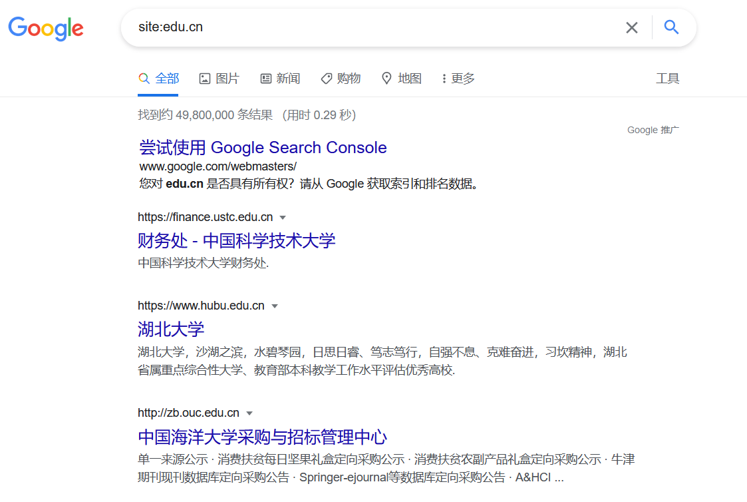Switch to the 新闻 tab
This screenshot has height=502, width=747.
pos(280,78)
